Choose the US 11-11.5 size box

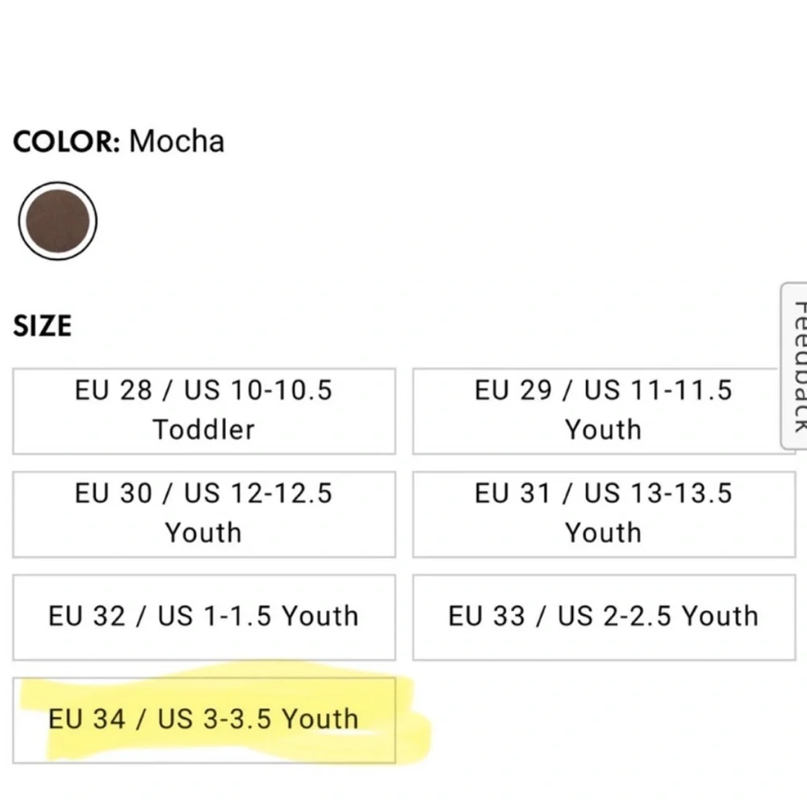point(603,412)
